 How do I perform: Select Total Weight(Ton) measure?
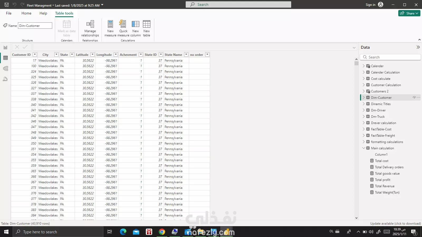point(387,192)
